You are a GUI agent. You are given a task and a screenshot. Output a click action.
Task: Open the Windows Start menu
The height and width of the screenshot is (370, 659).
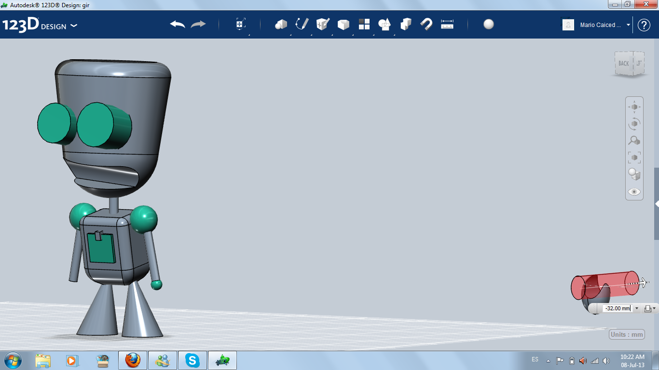click(12, 360)
